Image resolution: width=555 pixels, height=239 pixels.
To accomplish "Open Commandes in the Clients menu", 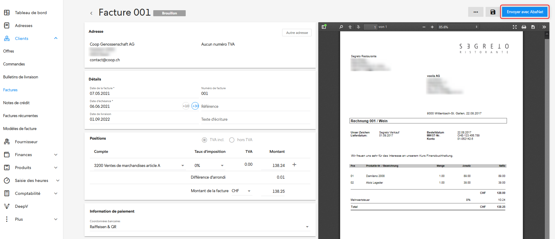I will pos(14,64).
